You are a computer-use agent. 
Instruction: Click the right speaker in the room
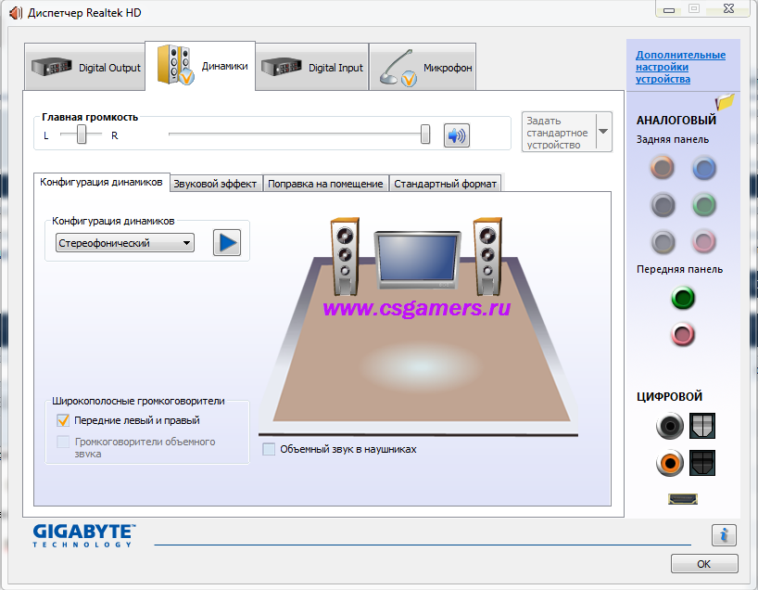coord(487,257)
